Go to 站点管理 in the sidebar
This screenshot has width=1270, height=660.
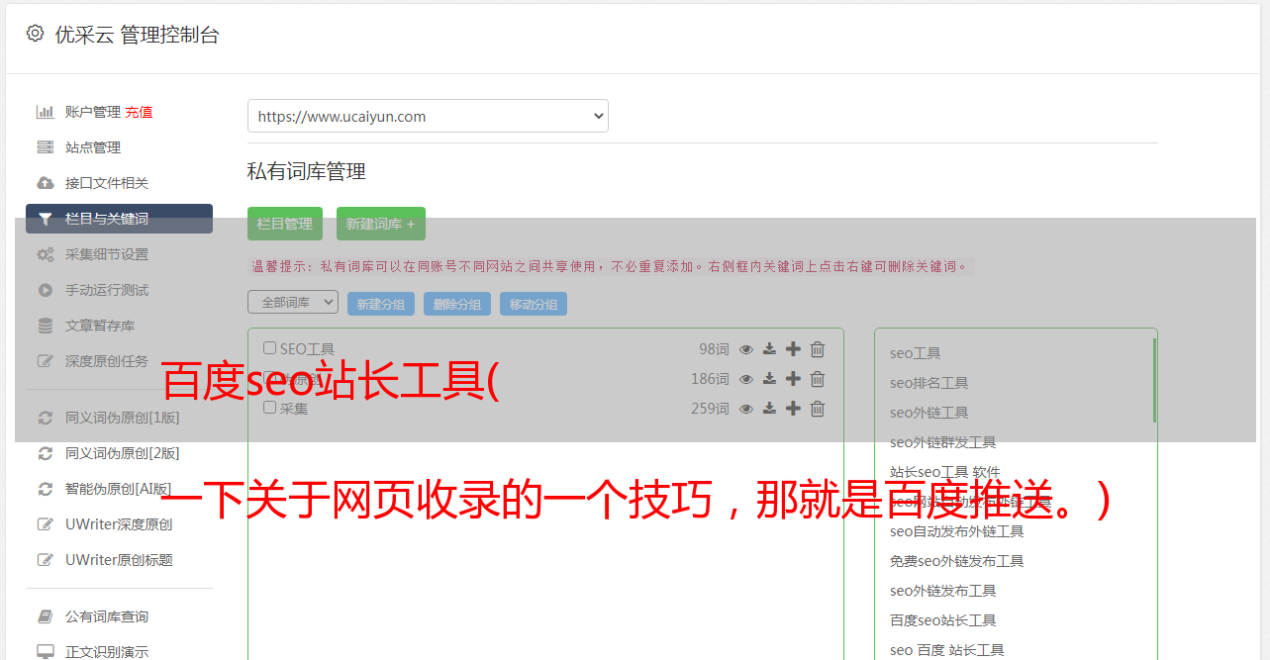[93, 147]
